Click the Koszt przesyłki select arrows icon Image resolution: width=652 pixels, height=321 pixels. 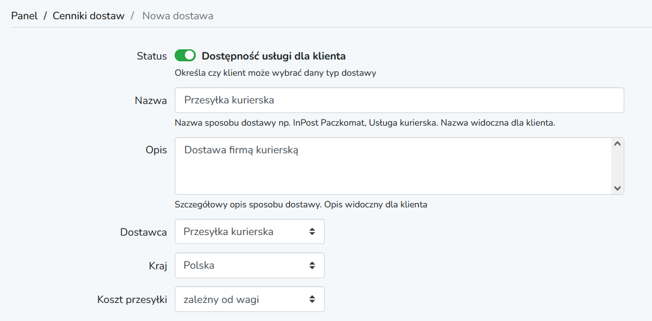point(312,299)
